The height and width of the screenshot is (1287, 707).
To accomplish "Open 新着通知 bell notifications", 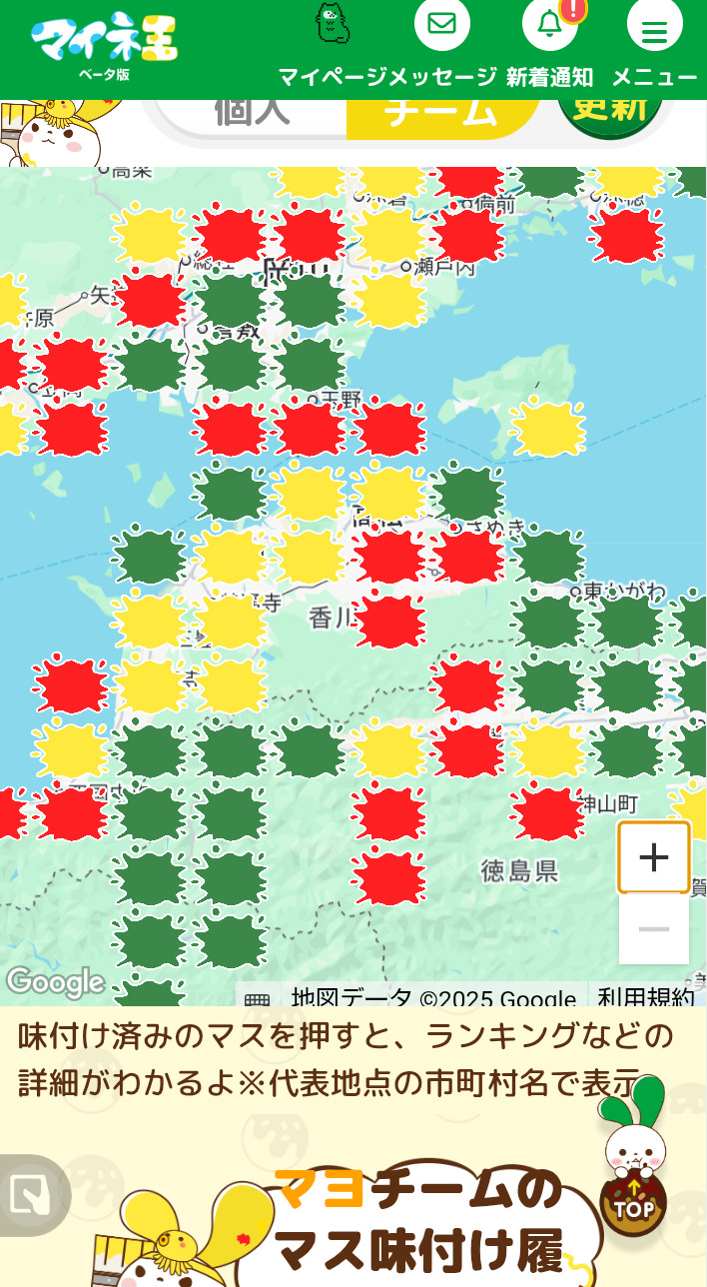I will click(x=550, y=23).
